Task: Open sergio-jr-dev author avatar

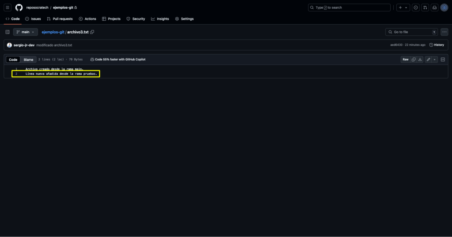Action: point(9,45)
